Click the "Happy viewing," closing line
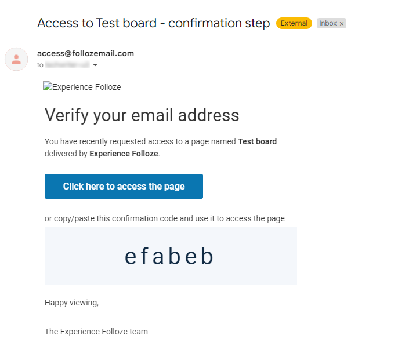398x346 pixels. 71,303
